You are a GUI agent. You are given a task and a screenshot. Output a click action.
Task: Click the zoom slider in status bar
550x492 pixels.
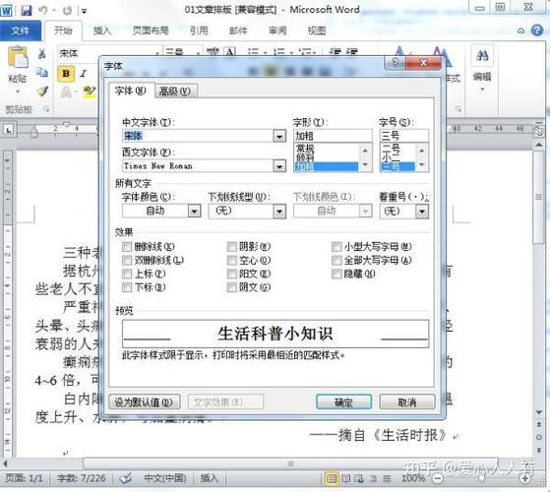tap(481, 478)
